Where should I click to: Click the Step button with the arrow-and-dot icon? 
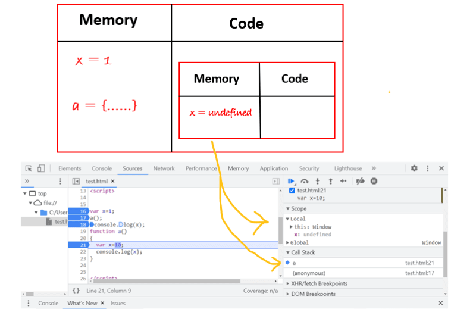tap(343, 182)
